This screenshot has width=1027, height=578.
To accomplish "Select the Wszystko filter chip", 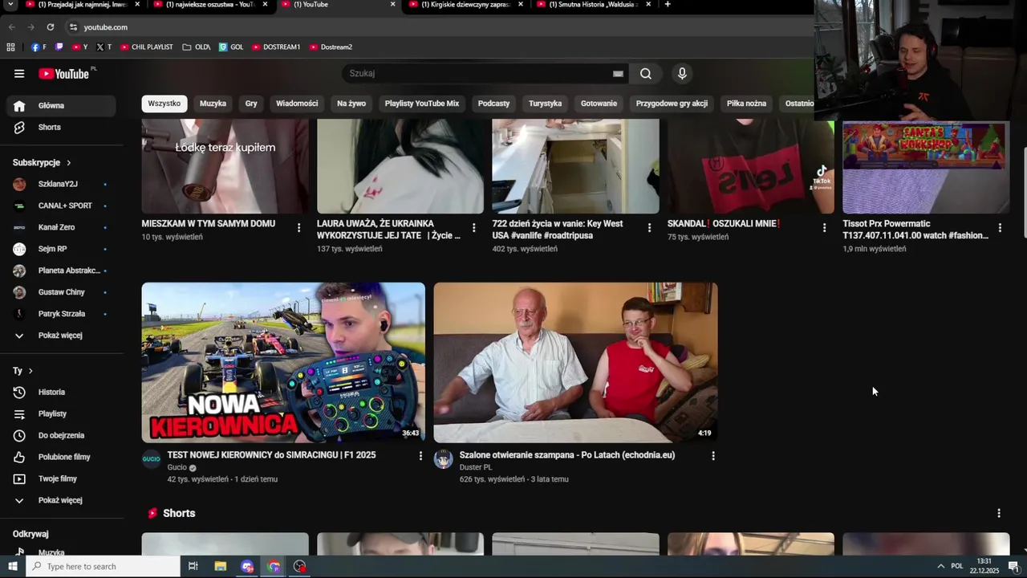I will coord(164,104).
